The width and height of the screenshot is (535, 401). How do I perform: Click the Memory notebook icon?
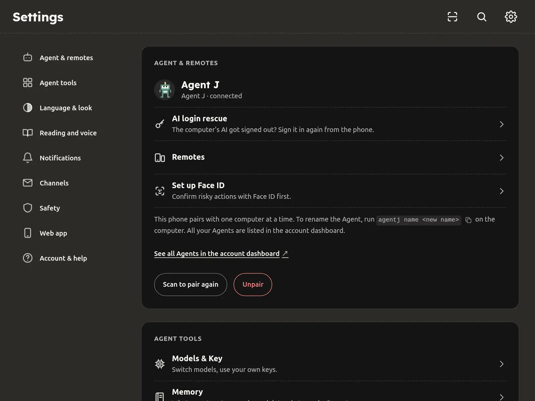pyautogui.click(x=160, y=397)
